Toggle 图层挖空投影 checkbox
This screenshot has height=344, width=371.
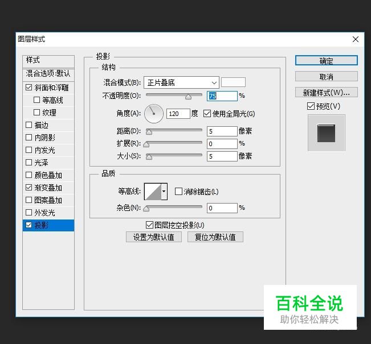point(149,225)
